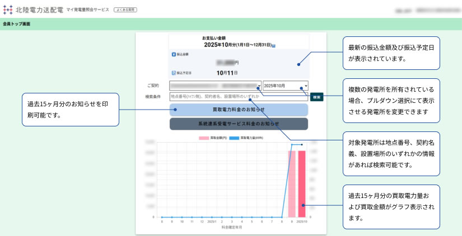Click the last blue line point on the chart

tap(302, 145)
